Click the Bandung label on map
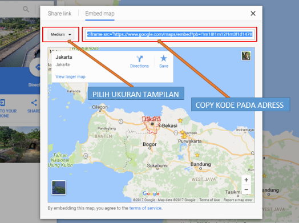Viewport: 299px width, 223px height. [x=201, y=164]
